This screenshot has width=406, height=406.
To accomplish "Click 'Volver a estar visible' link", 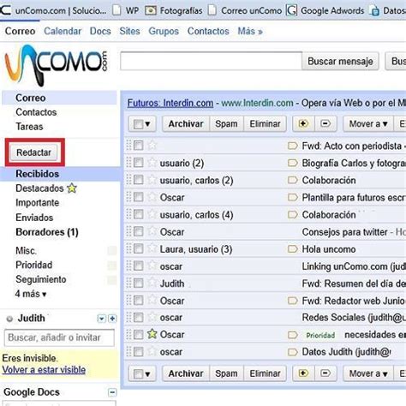I will tap(44, 370).
